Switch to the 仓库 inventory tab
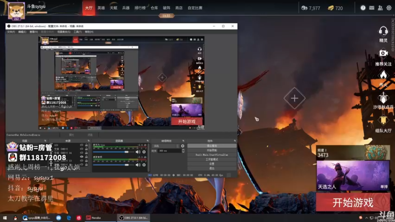 pyautogui.click(x=154, y=8)
